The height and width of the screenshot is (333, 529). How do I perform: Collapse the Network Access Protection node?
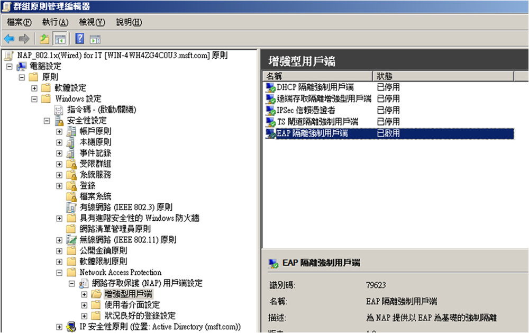click(59, 273)
